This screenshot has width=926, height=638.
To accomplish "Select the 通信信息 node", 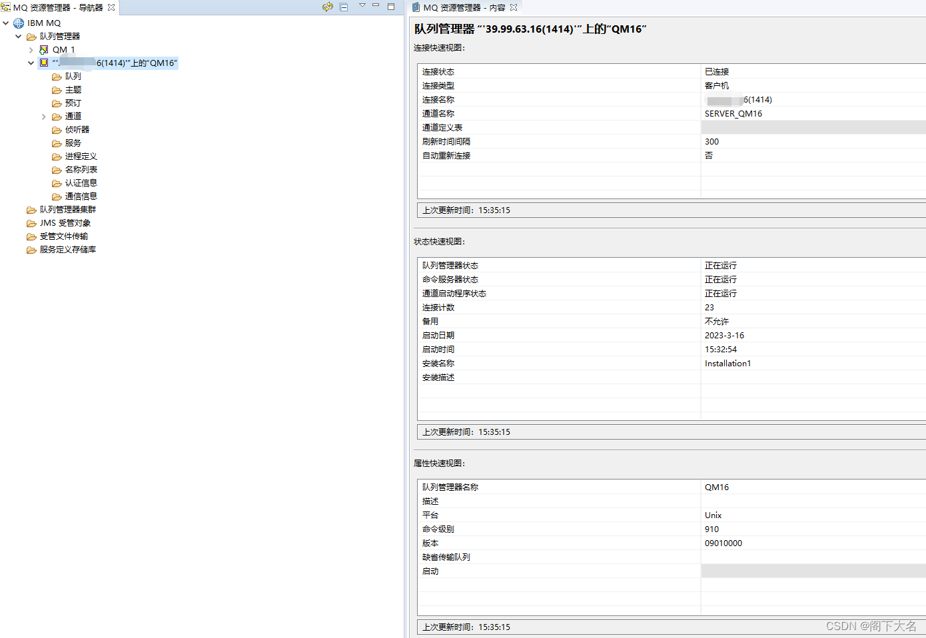I will pyautogui.click(x=81, y=196).
